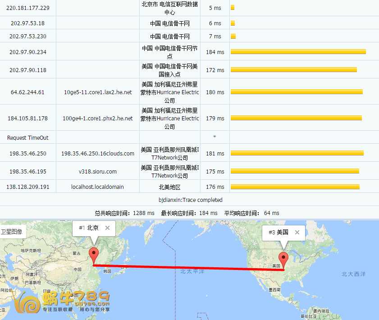Select IP 202.97.90.234 in the hop table
The image size is (379, 320).
(x=28, y=52)
